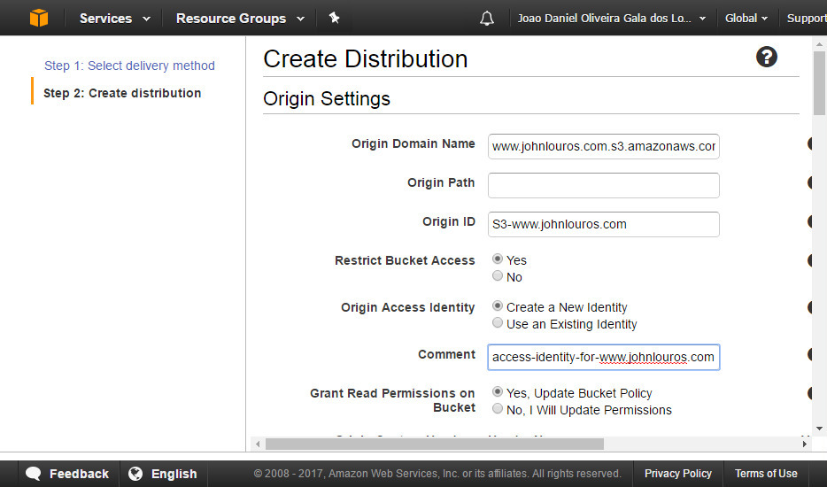The image size is (827, 487).
Task: Show info icon for Origin ID
Action: coord(809,221)
